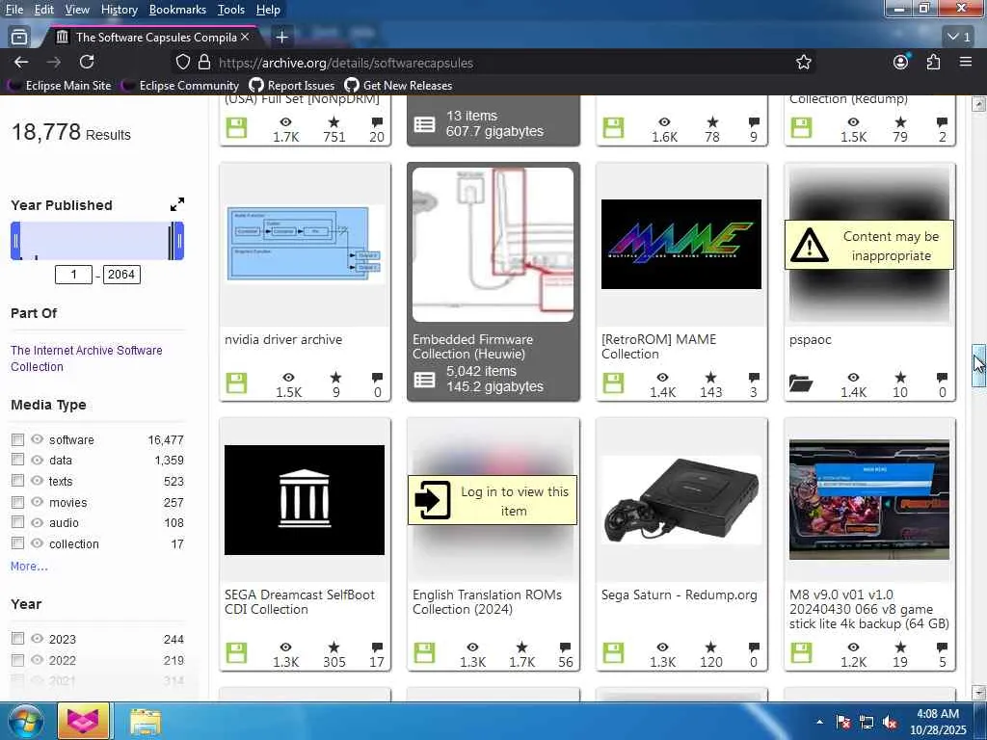
Task: Open Eclipse Main Site bookmark
Action: pos(60,85)
